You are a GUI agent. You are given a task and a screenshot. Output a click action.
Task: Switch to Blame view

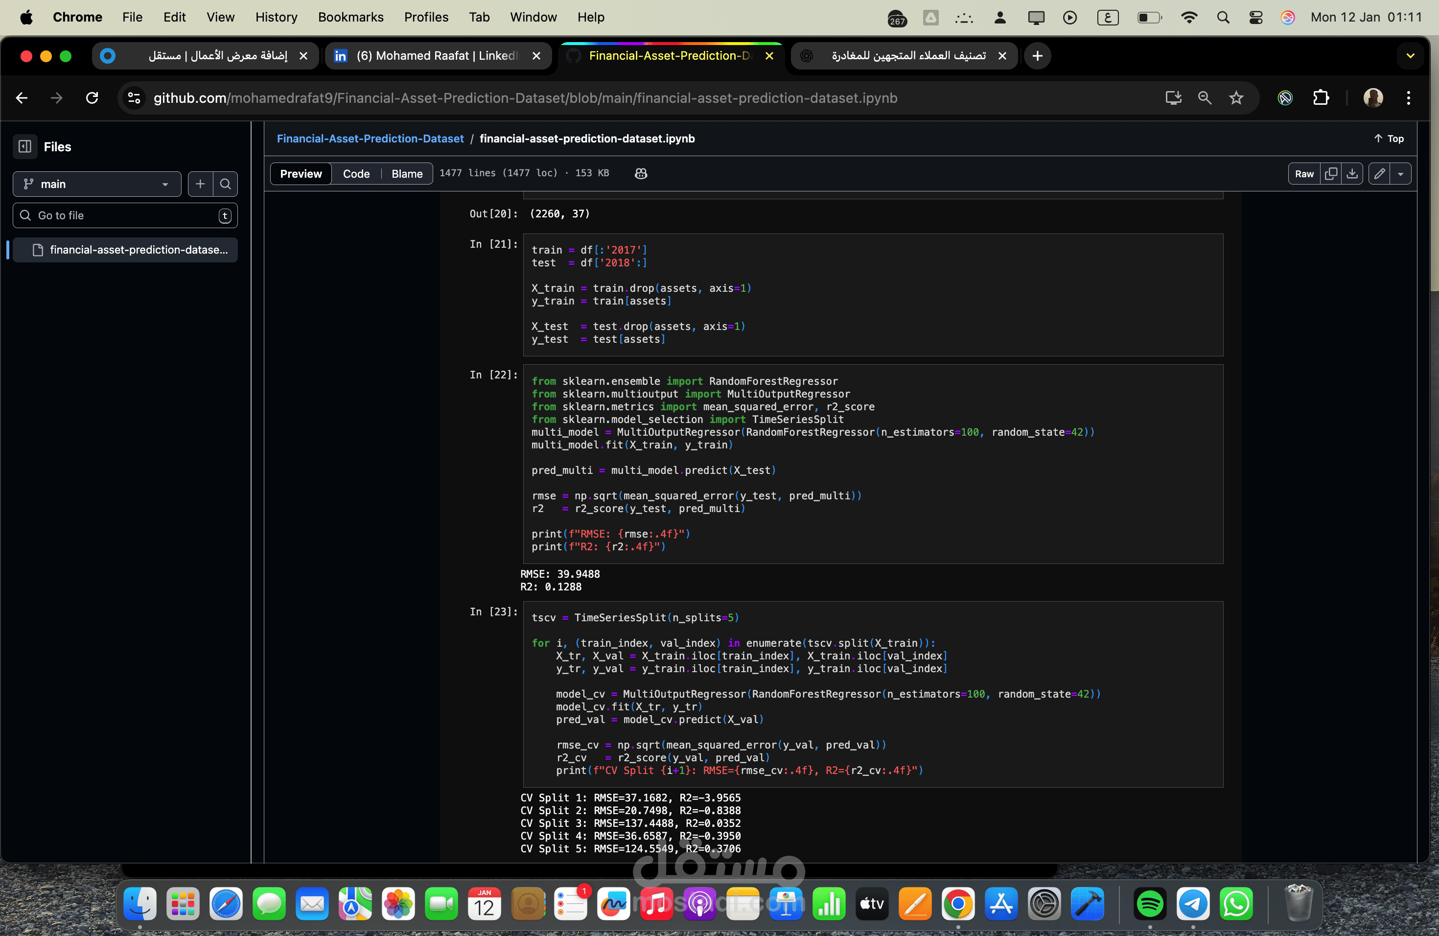pos(407,173)
